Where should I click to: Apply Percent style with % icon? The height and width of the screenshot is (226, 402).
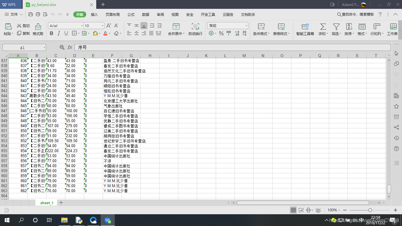[221, 34]
